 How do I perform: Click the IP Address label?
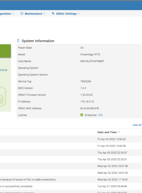24,102
